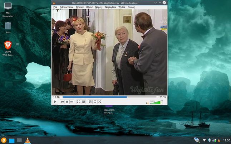Toggle random shuffle playback
The height and width of the screenshot is (144, 231).
(100, 102)
